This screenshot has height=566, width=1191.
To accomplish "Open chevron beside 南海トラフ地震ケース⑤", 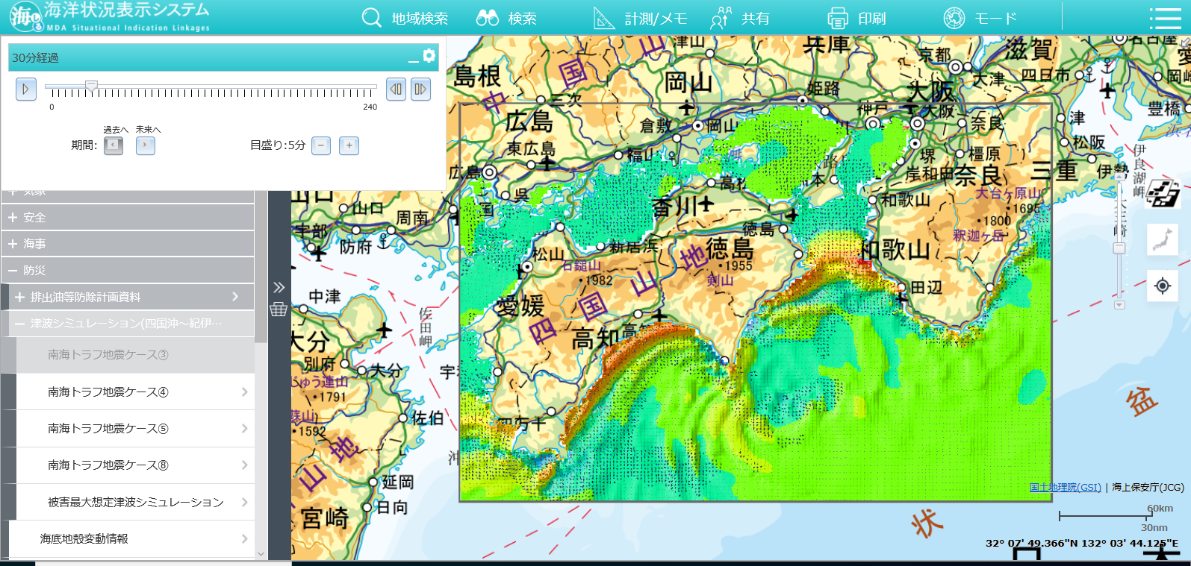I will pyautogui.click(x=245, y=428).
